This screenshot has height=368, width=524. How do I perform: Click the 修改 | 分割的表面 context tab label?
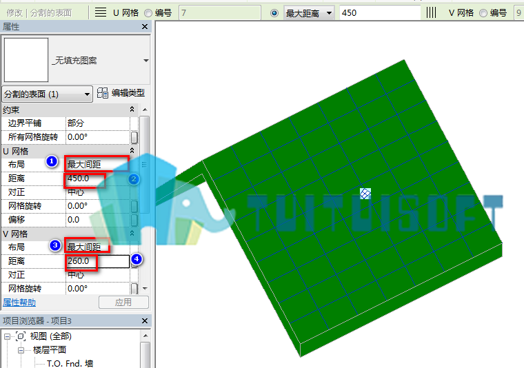click(39, 13)
